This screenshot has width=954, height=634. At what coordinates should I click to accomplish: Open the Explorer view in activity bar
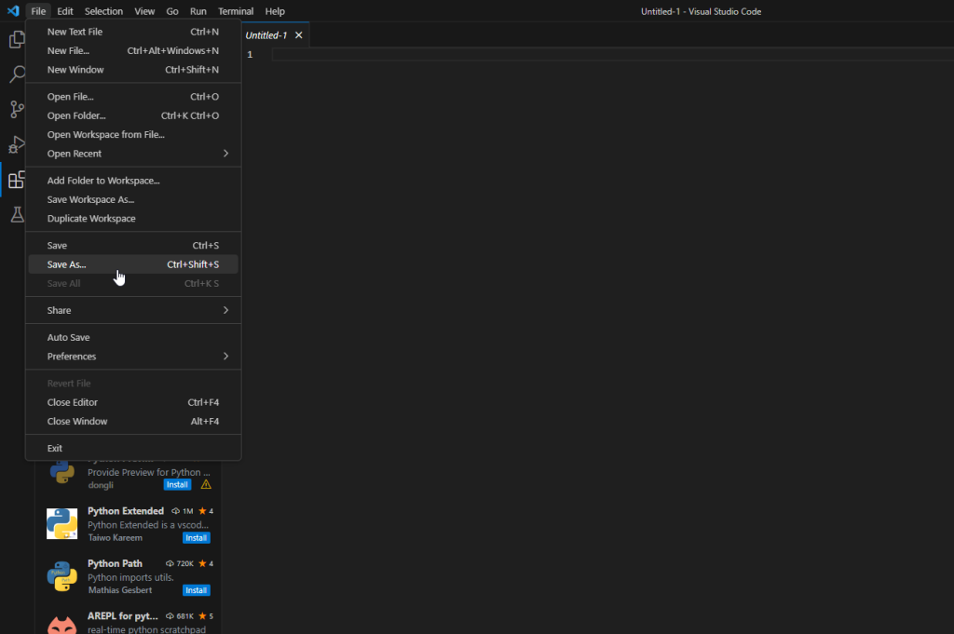(16, 40)
